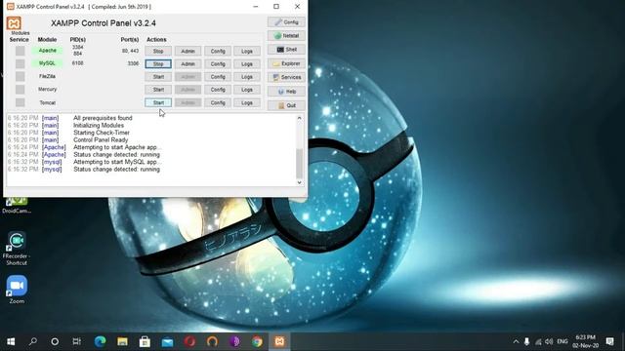
Task: Click the log panel scrollbar thumb
Action: (x=300, y=164)
